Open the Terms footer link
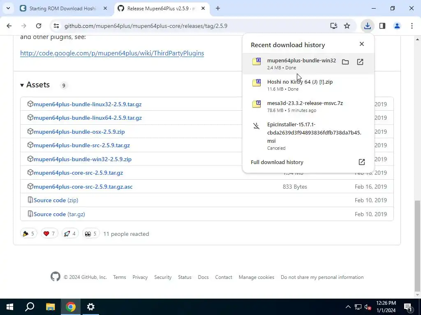This screenshot has height=315, width=421. (x=120, y=277)
